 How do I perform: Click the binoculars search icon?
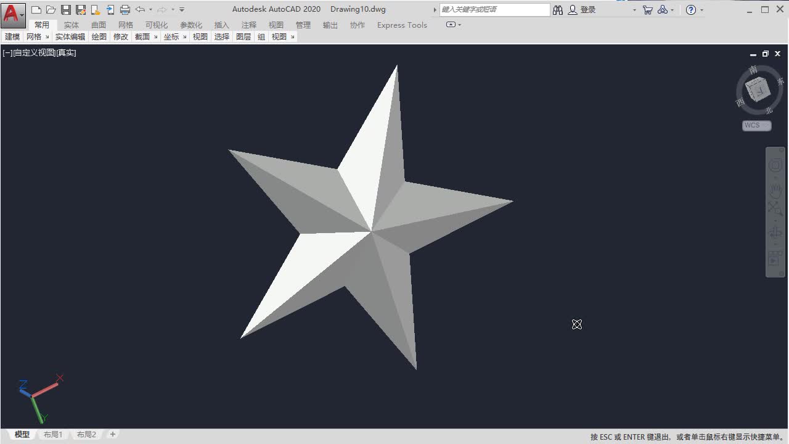pos(558,10)
